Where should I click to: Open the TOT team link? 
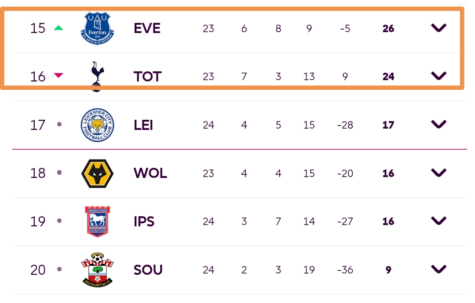click(x=147, y=77)
